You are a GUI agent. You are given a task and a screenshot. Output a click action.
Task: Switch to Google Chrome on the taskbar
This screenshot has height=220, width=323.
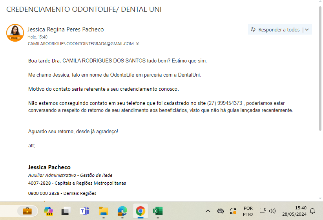click(x=141, y=211)
